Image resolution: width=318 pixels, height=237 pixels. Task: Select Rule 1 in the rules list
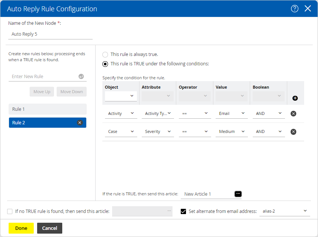[x=48, y=109]
